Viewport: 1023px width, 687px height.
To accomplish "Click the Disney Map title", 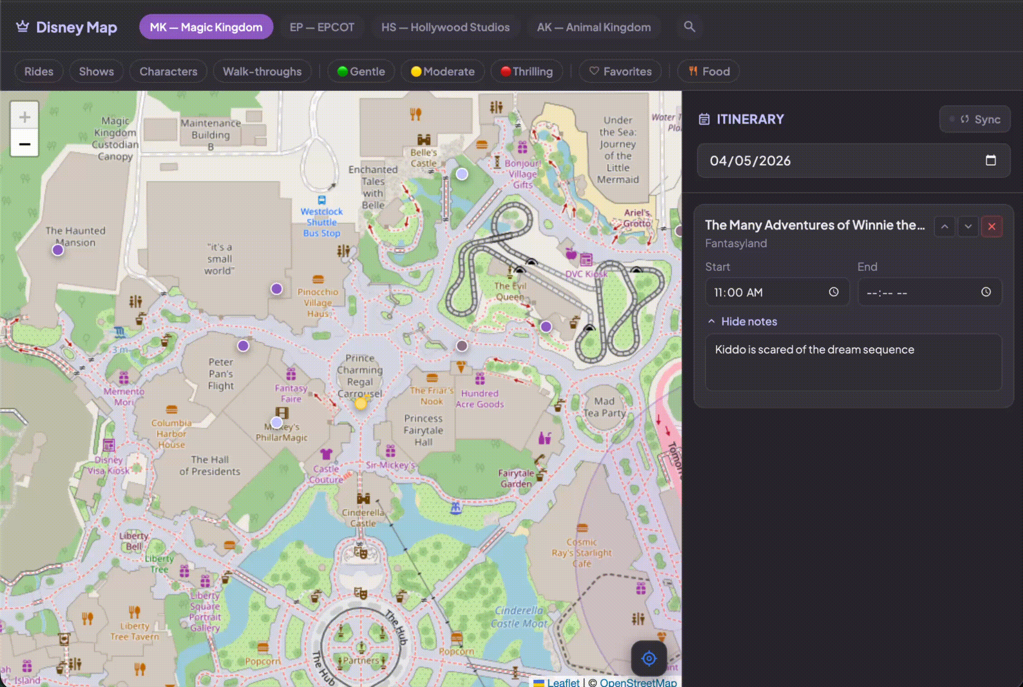I will [76, 27].
